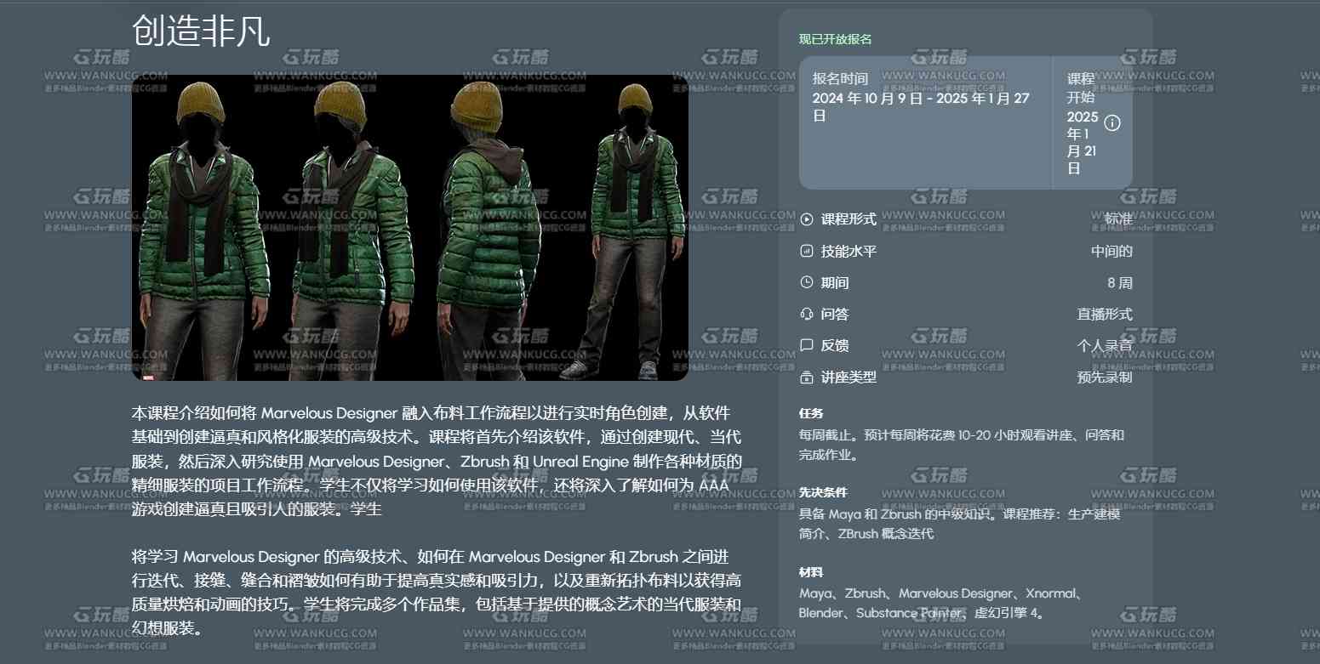Screen dimensions: 1320x664
Task: Click the weekly deadline text 每周截止
Action: coord(962,445)
